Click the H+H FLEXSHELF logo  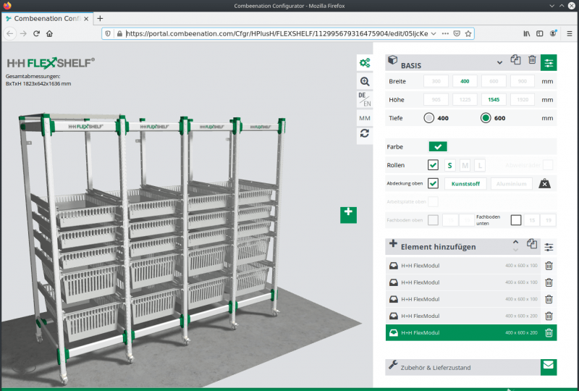pyautogui.click(x=51, y=63)
